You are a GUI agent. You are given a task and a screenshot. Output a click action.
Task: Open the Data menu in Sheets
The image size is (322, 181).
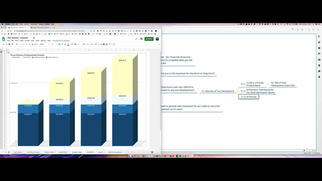32,40
